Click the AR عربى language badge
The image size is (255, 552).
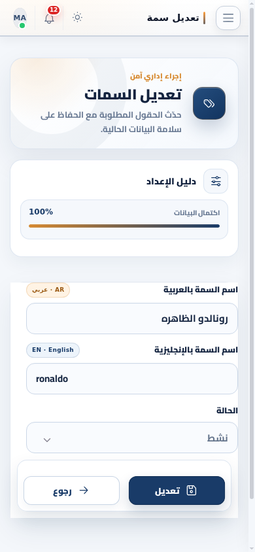tap(48, 290)
